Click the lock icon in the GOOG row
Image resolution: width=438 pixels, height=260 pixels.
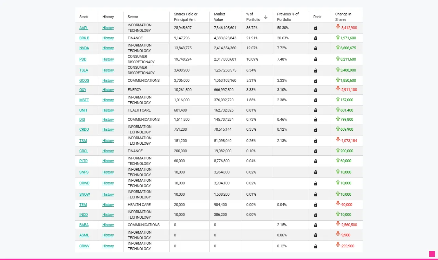pos(315,81)
